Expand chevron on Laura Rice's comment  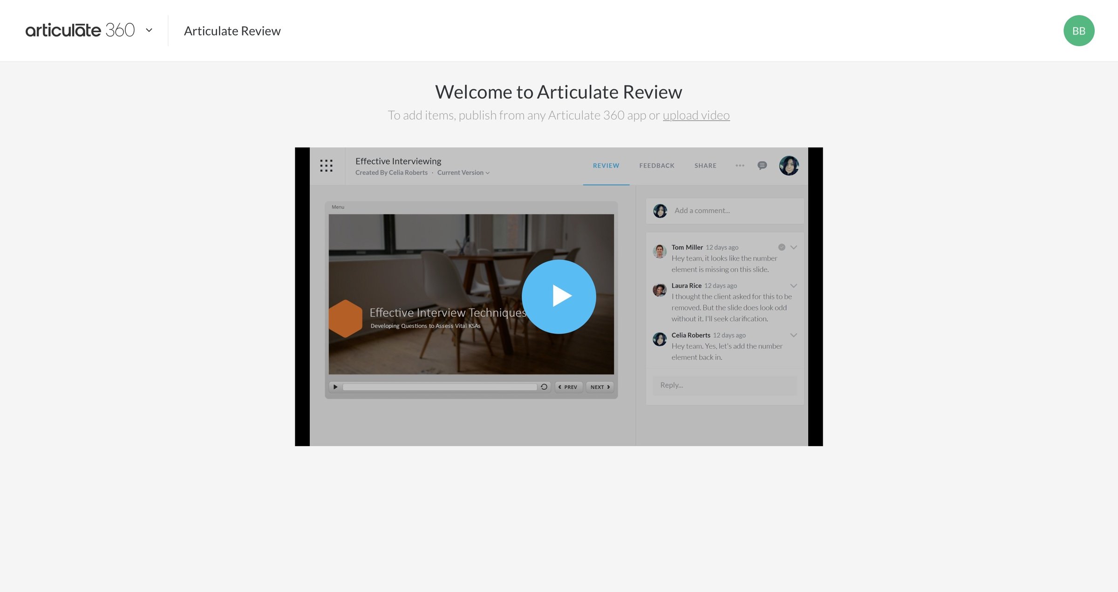coord(794,286)
